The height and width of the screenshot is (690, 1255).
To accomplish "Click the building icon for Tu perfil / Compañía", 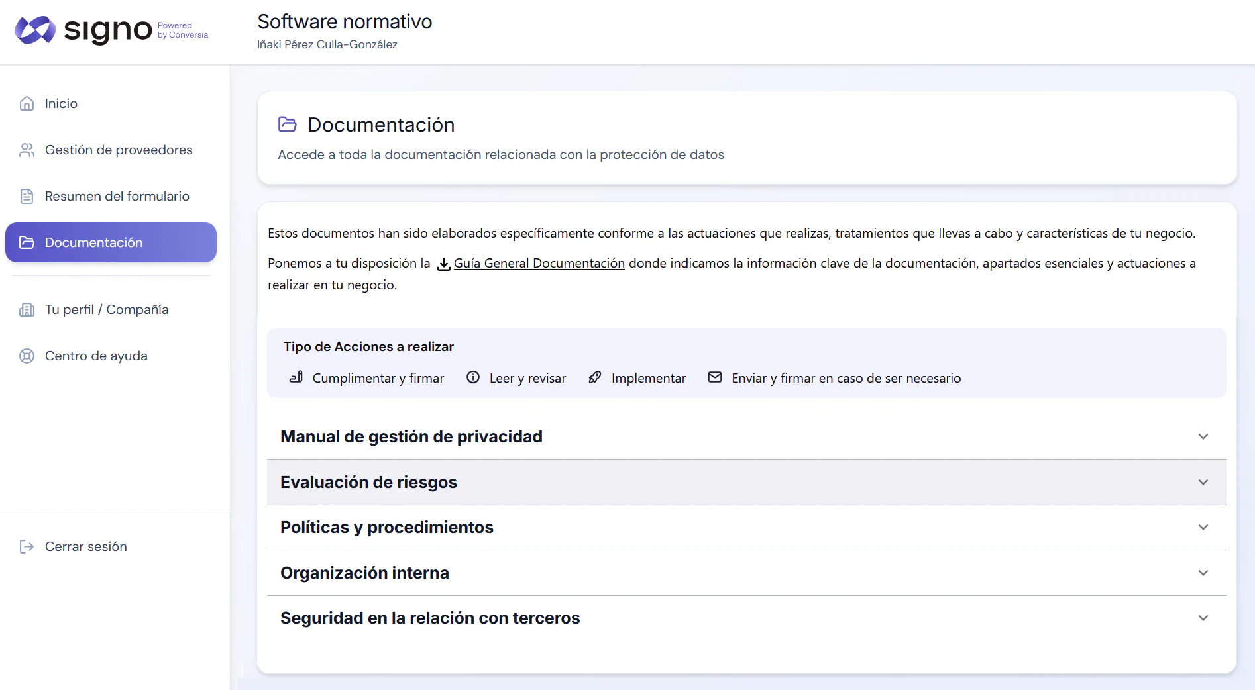I will (x=27, y=309).
